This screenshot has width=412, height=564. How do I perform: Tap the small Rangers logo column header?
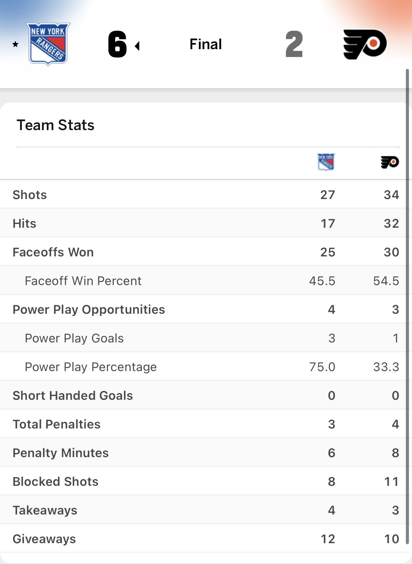[326, 162]
